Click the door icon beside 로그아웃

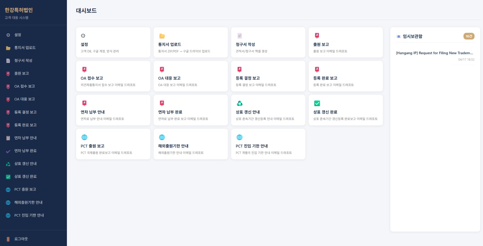click(8, 239)
